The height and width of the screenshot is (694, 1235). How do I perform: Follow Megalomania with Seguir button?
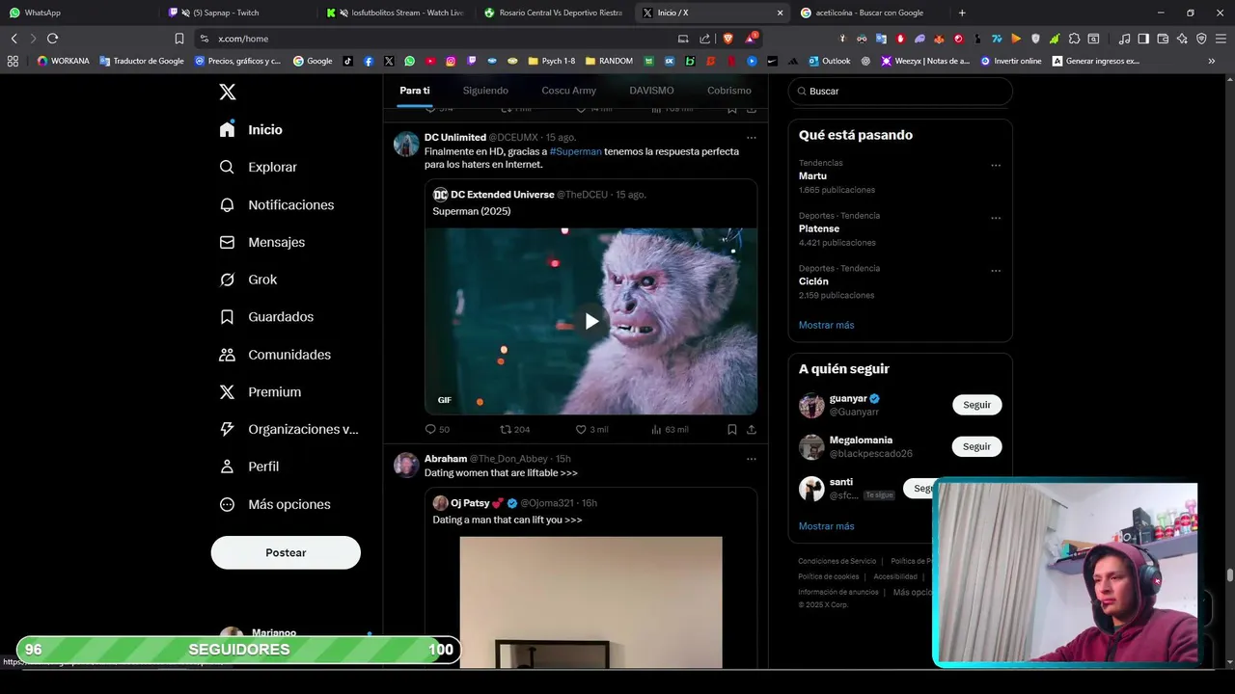point(976,446)
